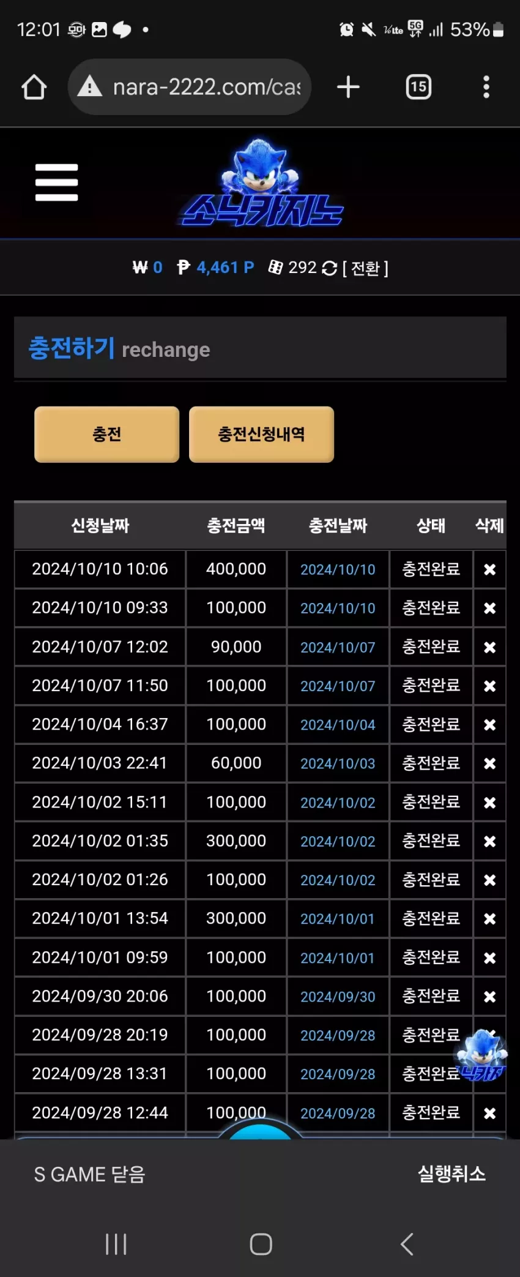The width and height of the screenshot is (520, 1277).
Task: Tap 실행취소 to undo
Action: tap(451, 1174)
